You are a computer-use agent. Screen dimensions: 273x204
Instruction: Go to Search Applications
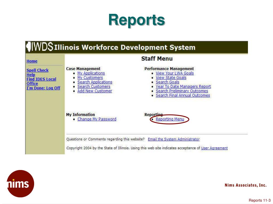point(95,82)
